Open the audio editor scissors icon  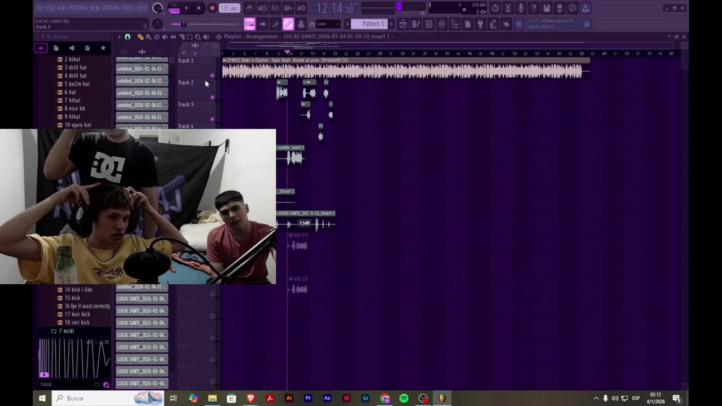point(508,8)
